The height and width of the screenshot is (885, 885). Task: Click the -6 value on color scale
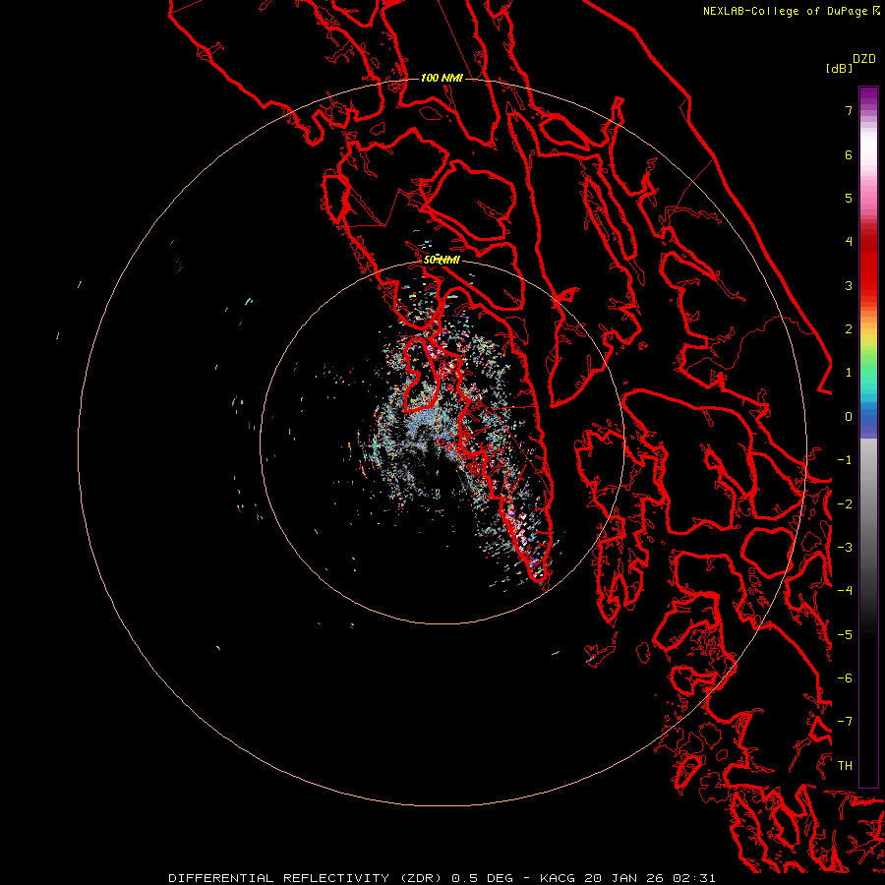(x=845, y=678)
